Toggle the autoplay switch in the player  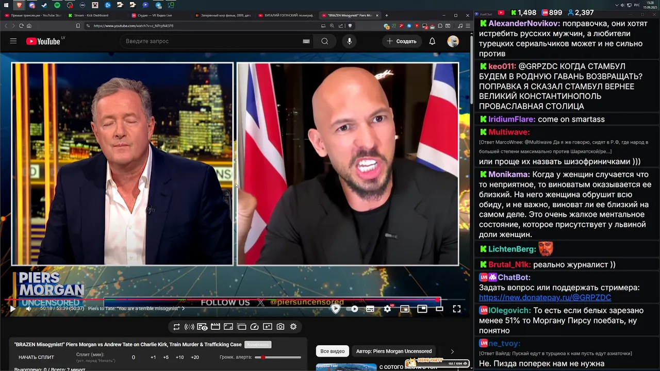pyautogui.click(x=353, y=309)
